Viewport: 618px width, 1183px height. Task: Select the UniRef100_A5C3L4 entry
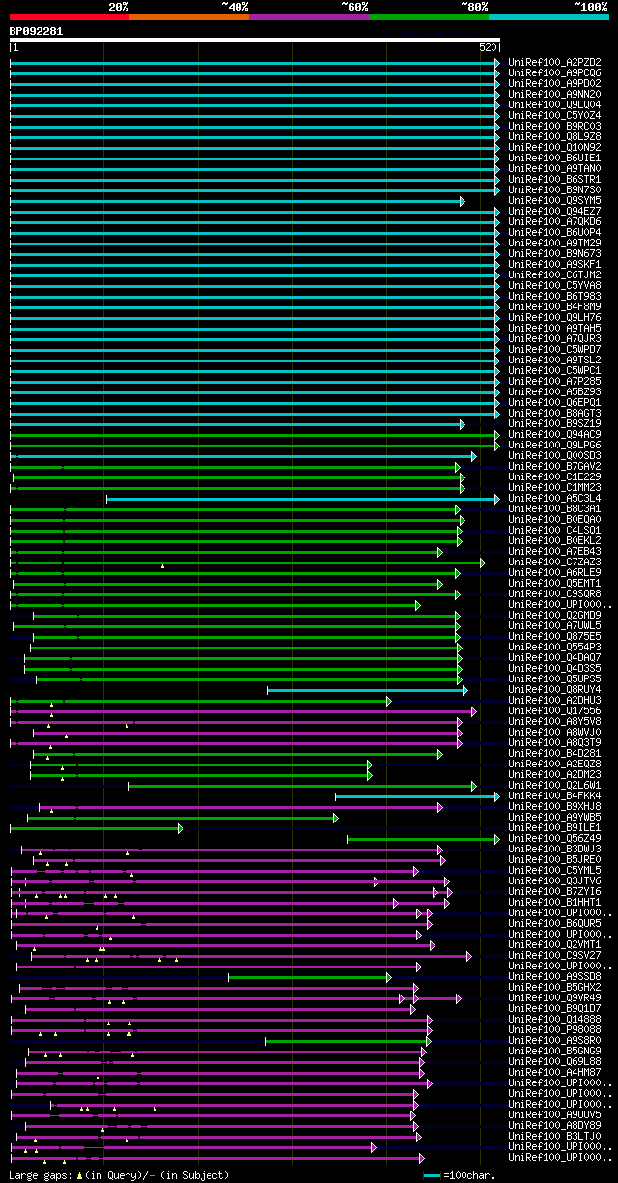[554, 499]
